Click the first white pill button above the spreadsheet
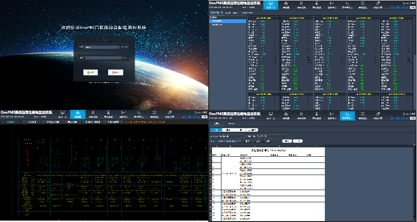 (287, 141)
